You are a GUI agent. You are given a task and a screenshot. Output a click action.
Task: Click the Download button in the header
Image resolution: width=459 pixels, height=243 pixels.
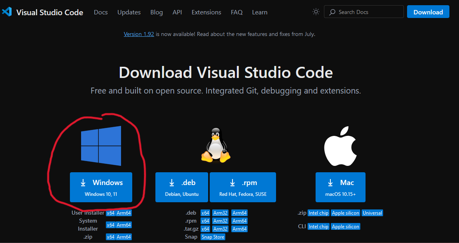point(428,12)
